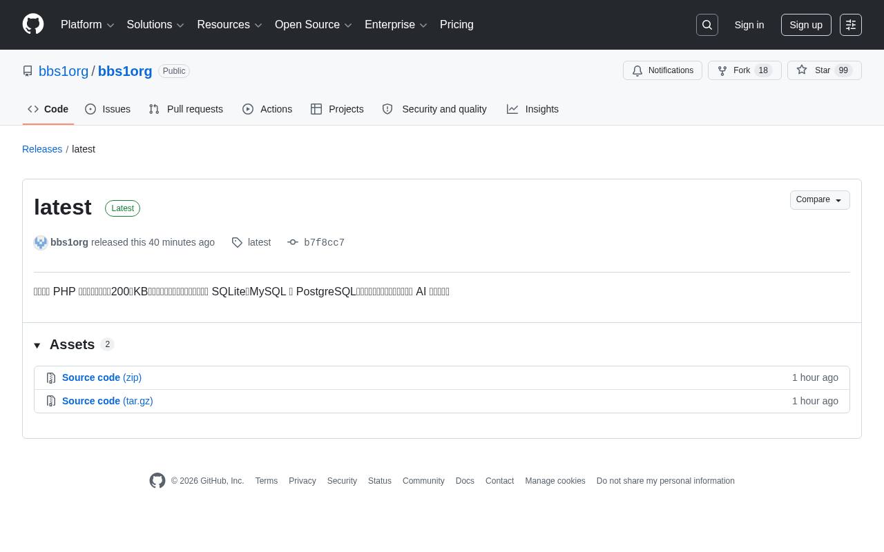This screenshot has height=552, width=884.
Task: Click the Public visibility badge
Action: [174, 71]
